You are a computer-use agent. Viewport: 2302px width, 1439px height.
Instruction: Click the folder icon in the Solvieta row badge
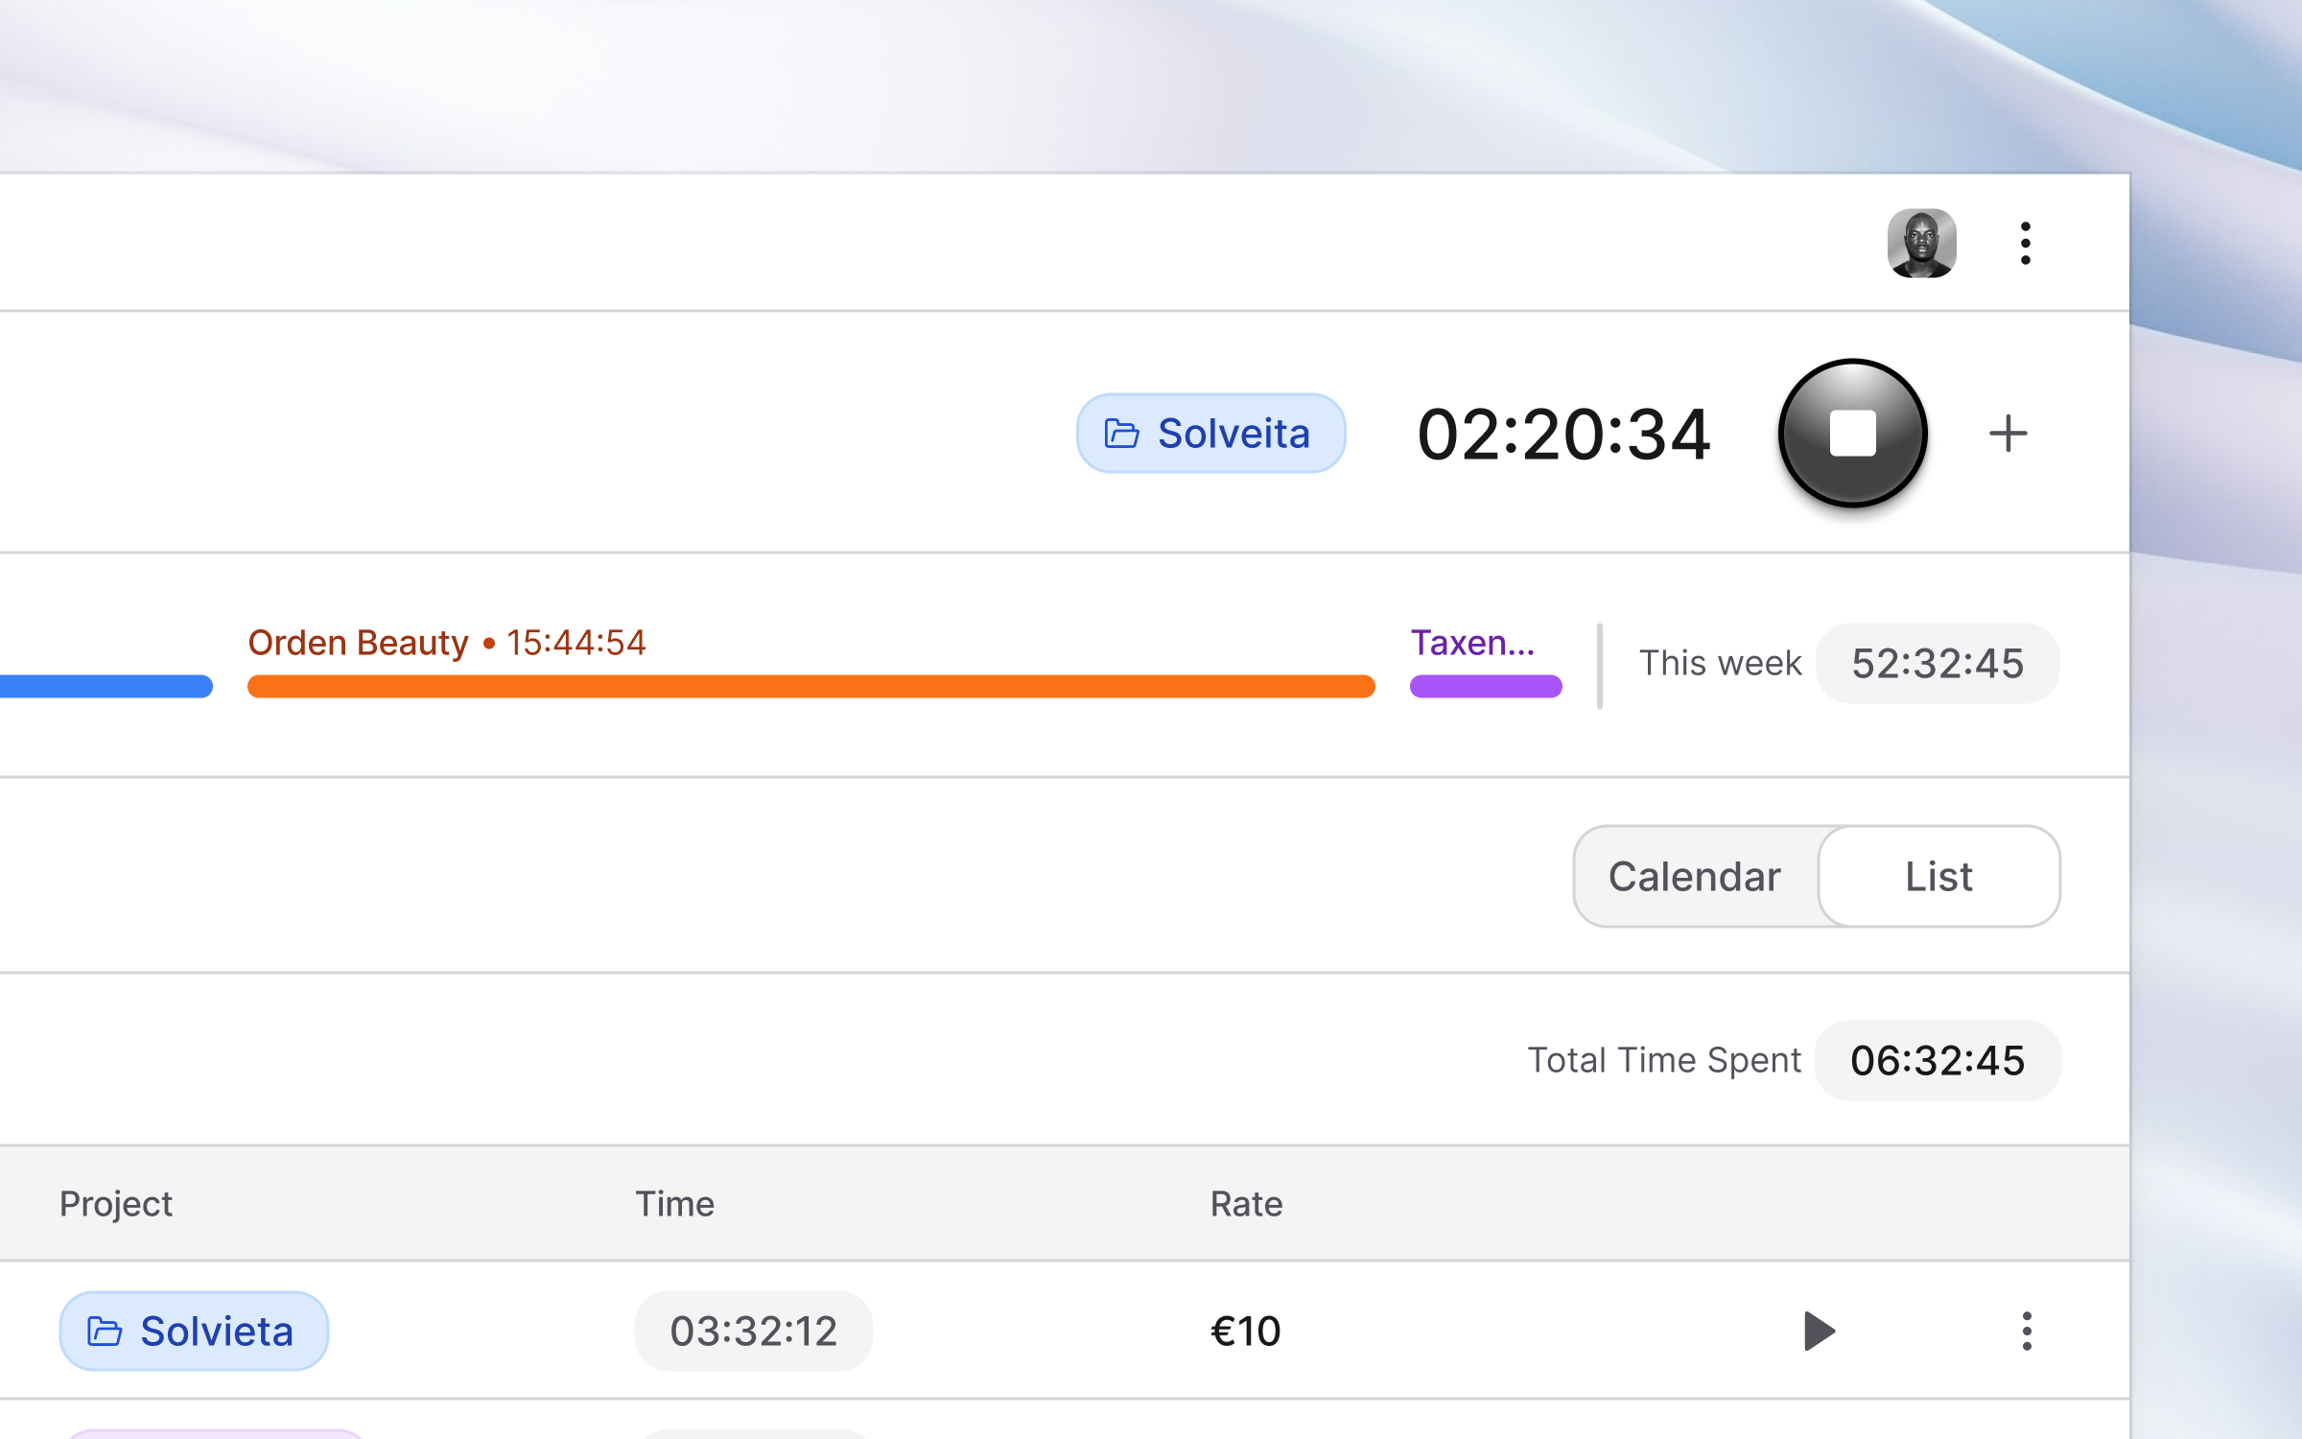tap(105, 1331)
